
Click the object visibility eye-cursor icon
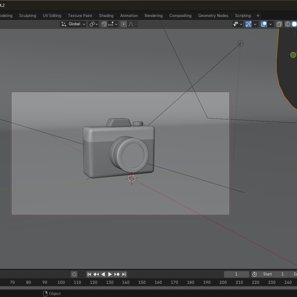pos(236,24)
